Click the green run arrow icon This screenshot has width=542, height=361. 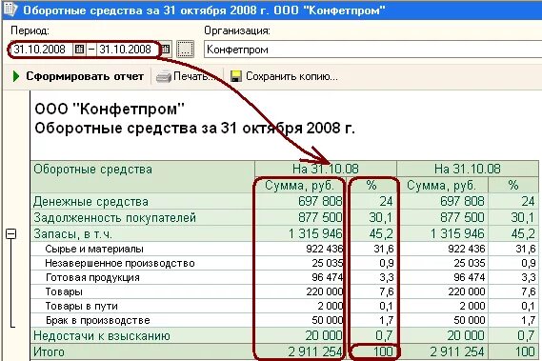point(16,76)
